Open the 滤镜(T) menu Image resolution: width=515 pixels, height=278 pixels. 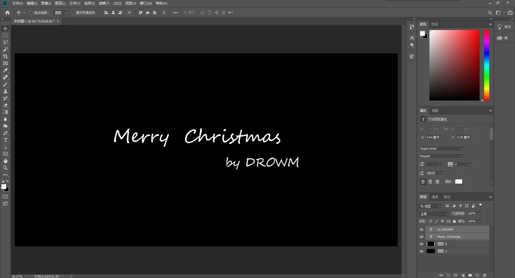click(x=104, y=3)
